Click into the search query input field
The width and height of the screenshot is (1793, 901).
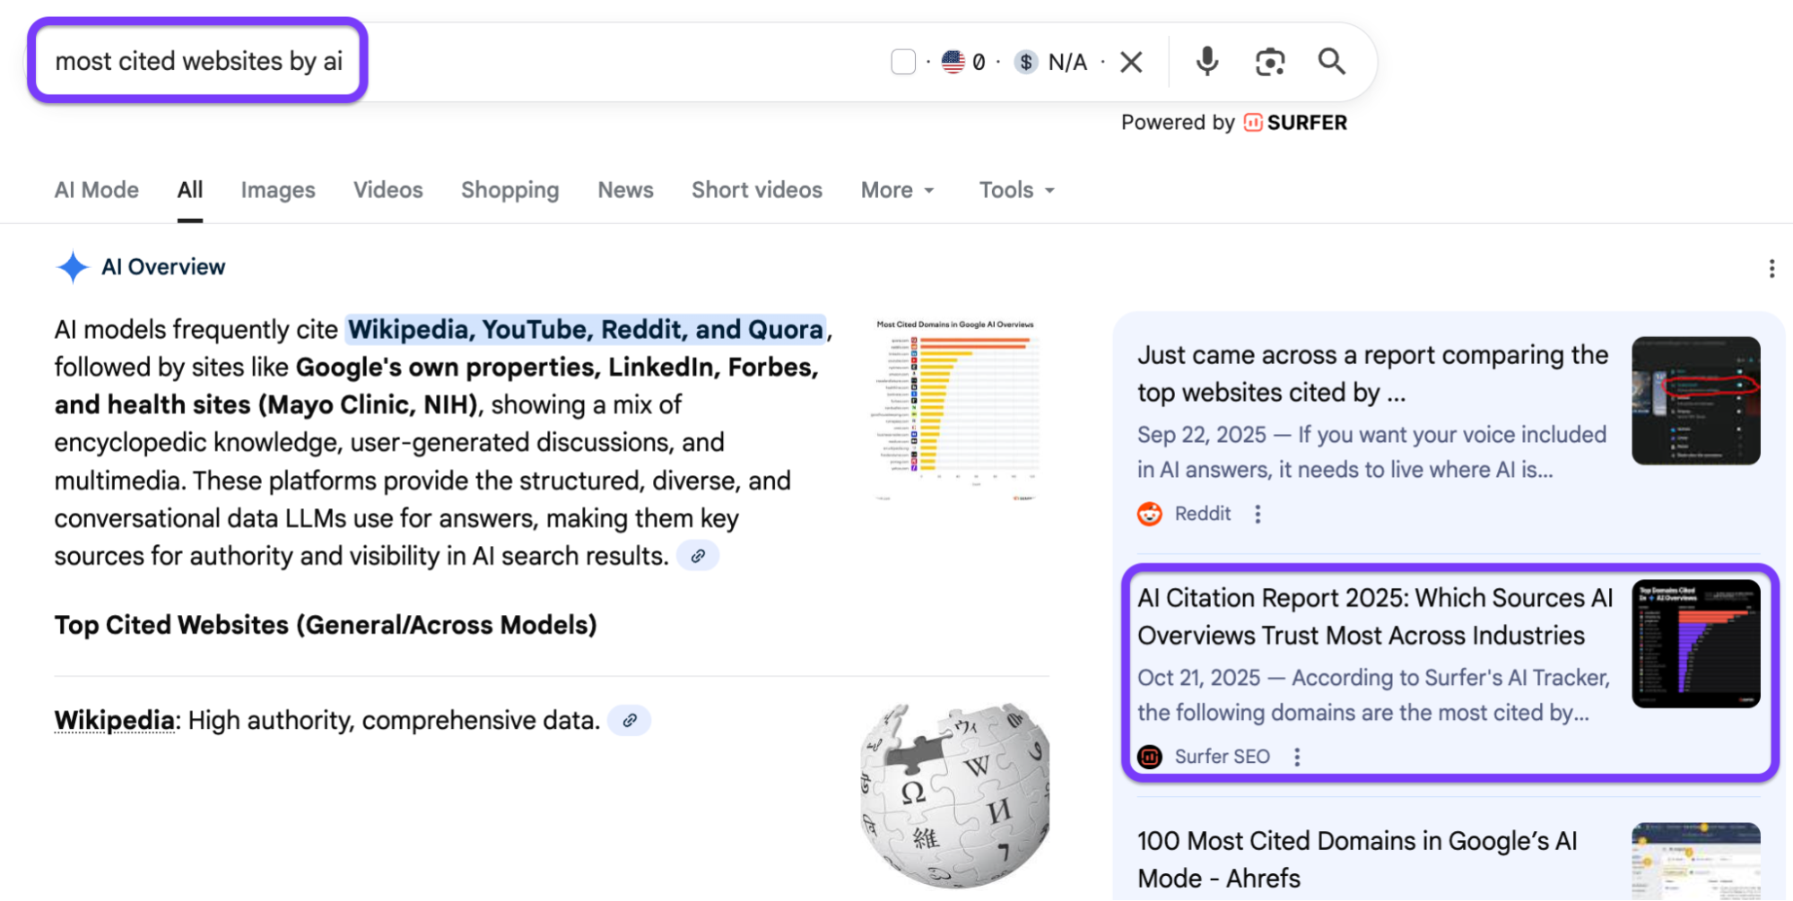tap(199, 61)
